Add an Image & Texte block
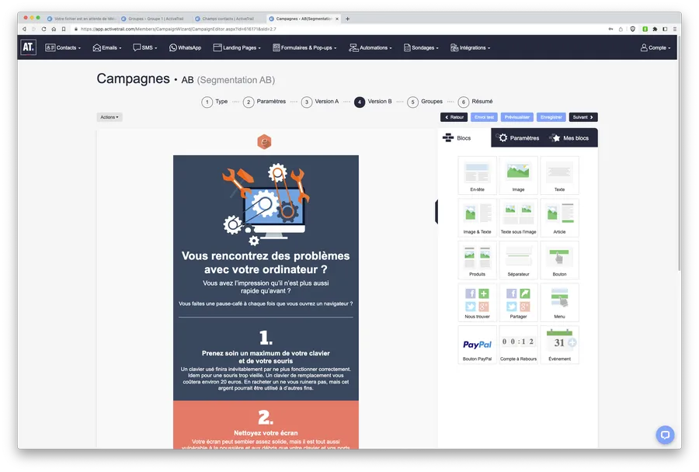 click(x=477, y=217)
